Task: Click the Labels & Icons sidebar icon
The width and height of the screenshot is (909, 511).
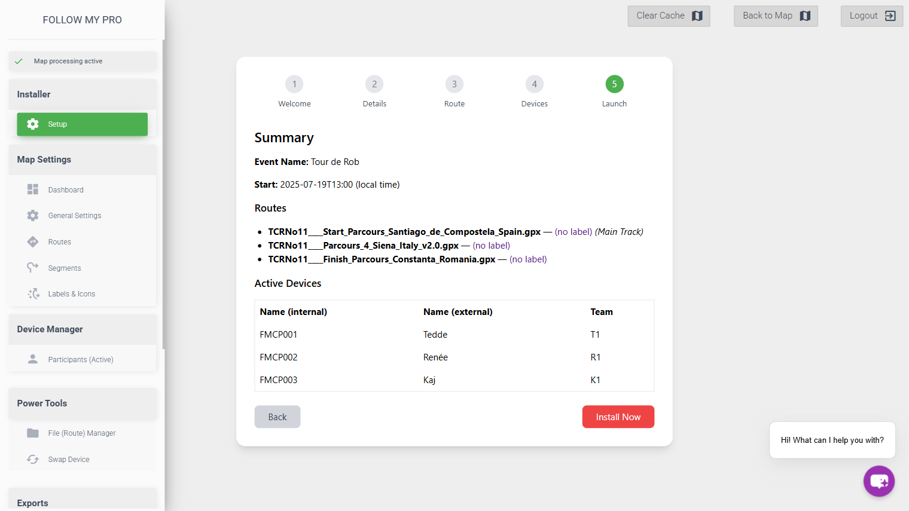Action: (33, 293)
